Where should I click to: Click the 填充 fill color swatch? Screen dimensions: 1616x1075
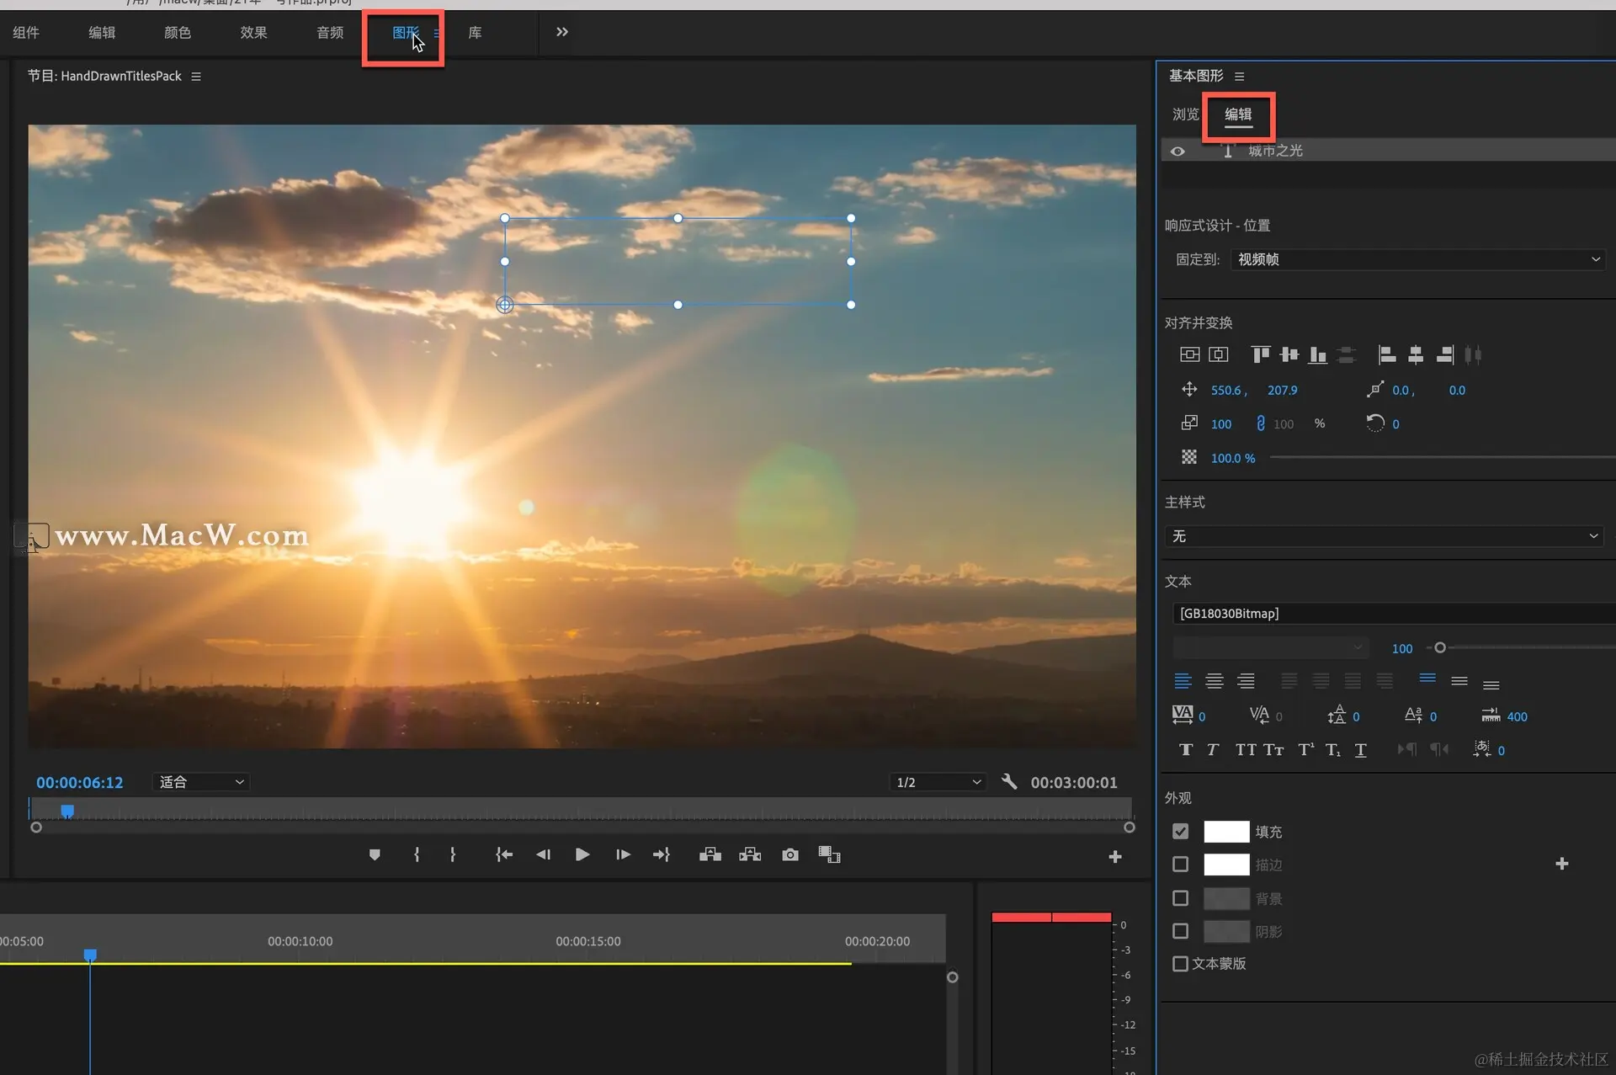click(1226, 832)
